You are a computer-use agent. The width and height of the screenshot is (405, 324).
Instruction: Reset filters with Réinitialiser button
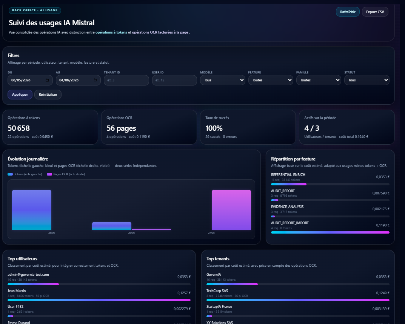[x=48, y=95]
